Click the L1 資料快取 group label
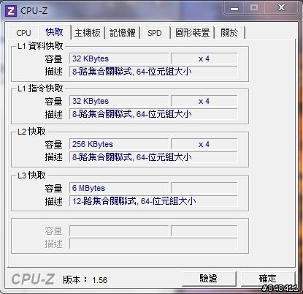The width and height of the screenshot is (303, 294). click(40, 46)
